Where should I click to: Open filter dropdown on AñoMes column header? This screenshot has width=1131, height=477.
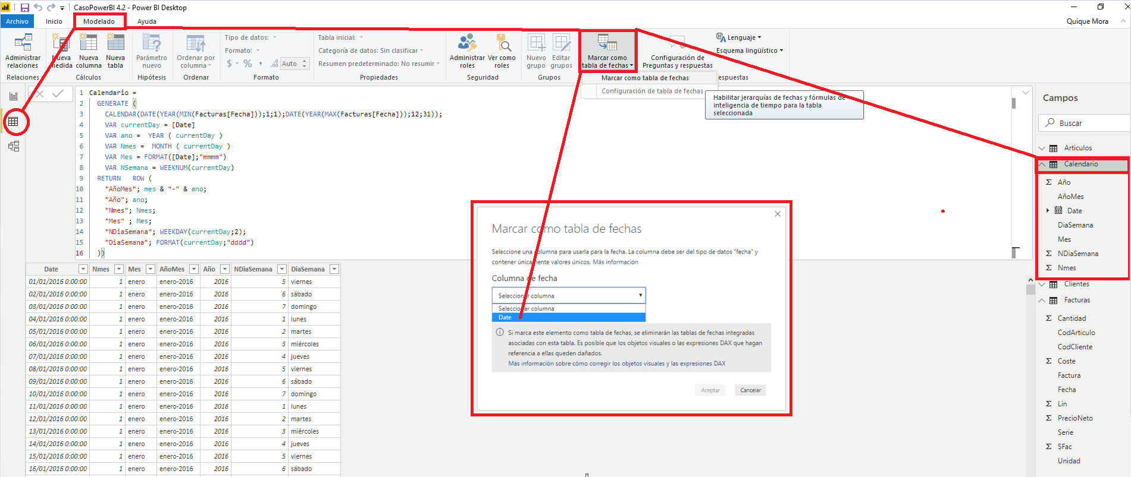pyautogui.click(x=194, y=269)
